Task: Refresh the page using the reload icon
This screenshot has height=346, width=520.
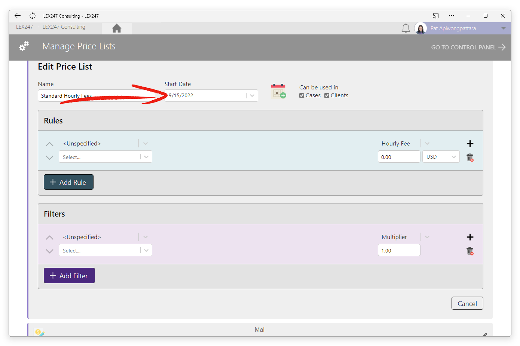Action: [33, 16]
